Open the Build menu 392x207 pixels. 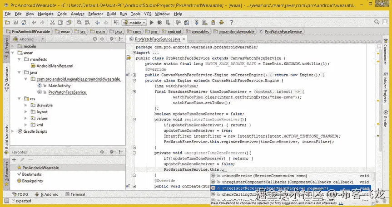[x=111, y=14]
